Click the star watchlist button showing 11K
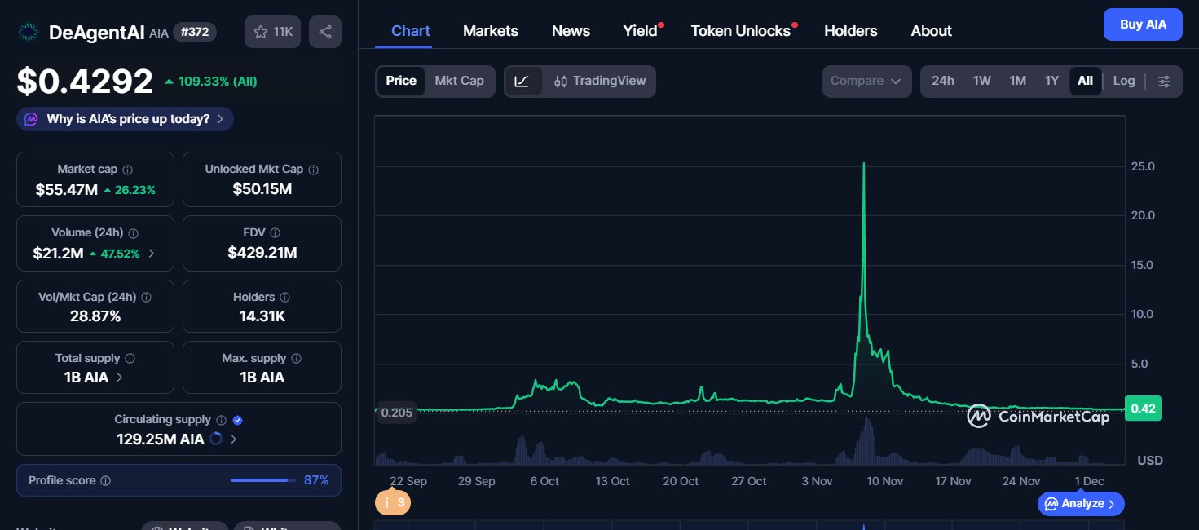Image resolution: width=1199 pixels, height=530 pixels. point(273,32)
